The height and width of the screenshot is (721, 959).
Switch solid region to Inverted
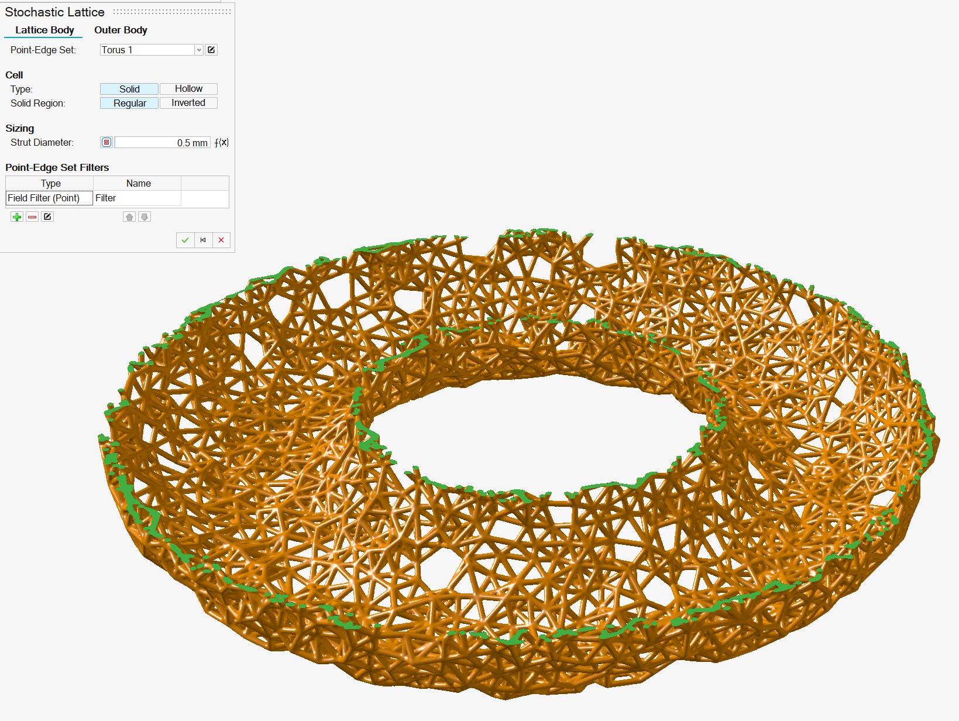tap(188, 103)
